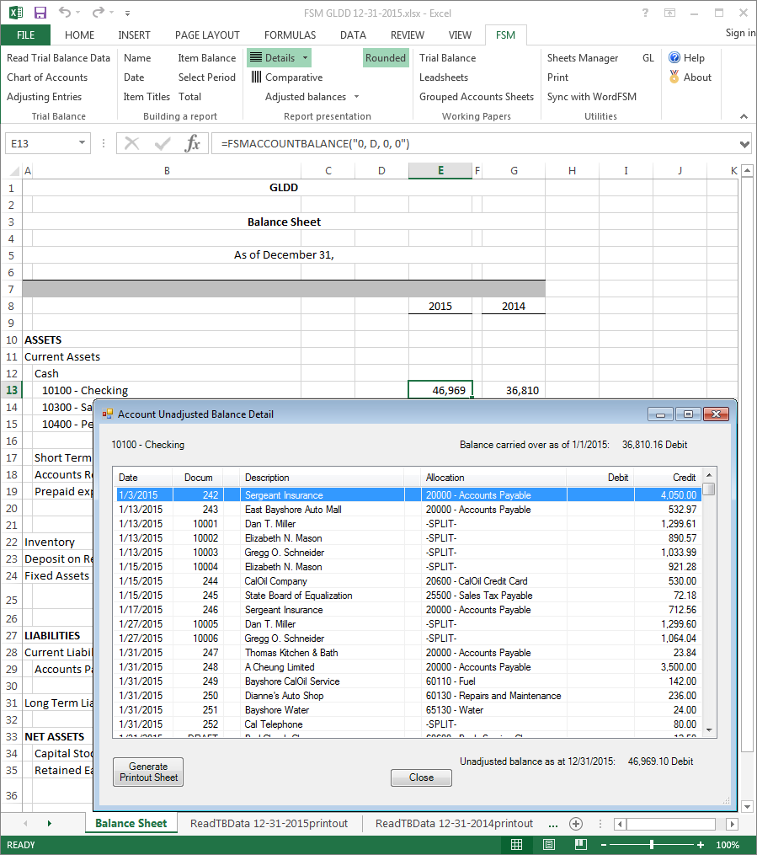Click the next sheet navigation arrow
This screenshot has width=757, height=855.
pos(50,823)
